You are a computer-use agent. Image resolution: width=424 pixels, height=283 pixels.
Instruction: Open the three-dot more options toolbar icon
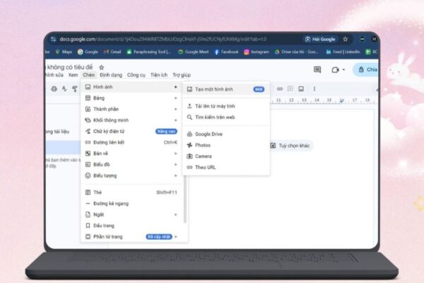[314, 88]
